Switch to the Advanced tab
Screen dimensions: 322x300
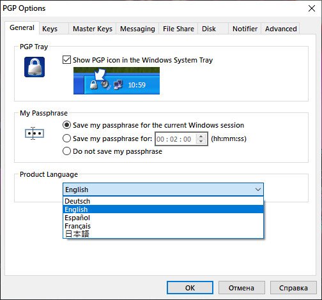tap(281, 29)
